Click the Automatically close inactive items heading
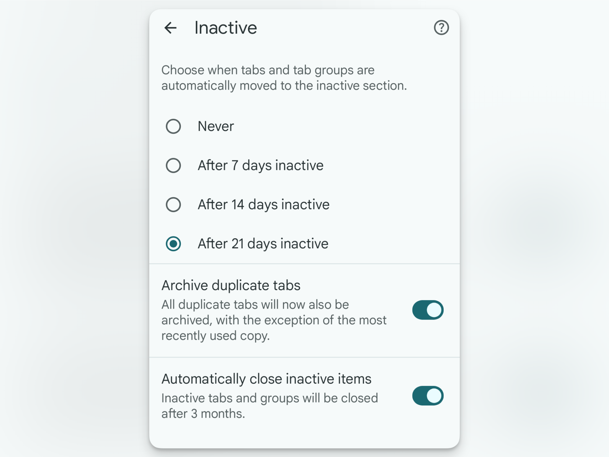 (x=266, y=378)
